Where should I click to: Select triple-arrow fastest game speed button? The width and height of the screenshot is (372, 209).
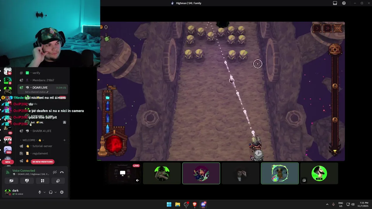coord(338,28)
